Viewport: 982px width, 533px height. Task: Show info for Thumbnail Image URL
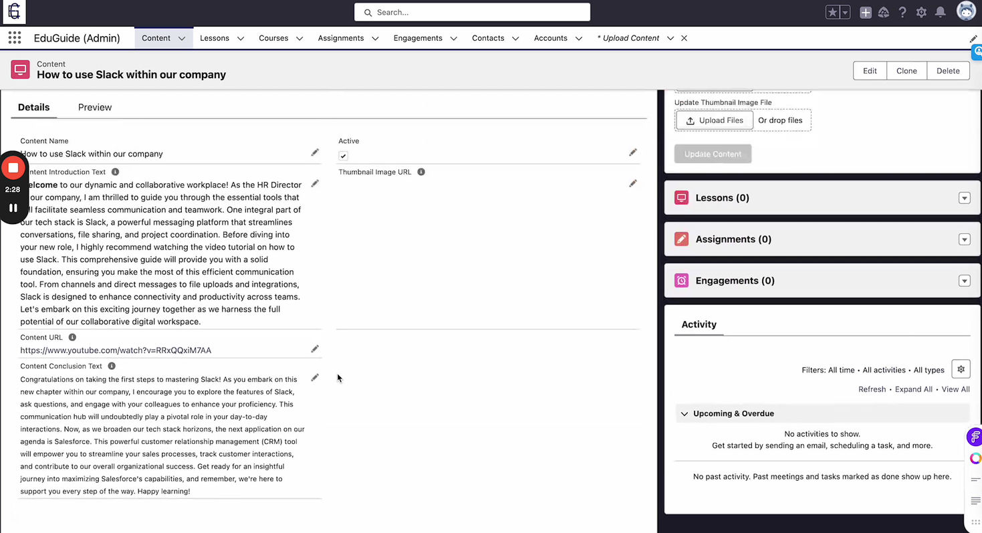tap(421, 172)
